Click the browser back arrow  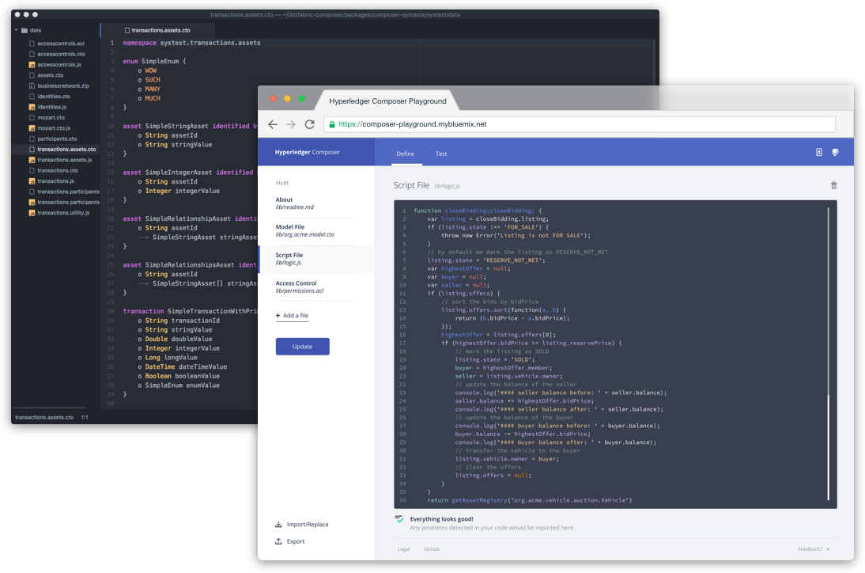pos(272,124)
